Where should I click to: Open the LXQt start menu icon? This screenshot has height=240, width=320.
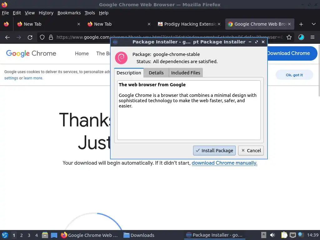point(5,235)
